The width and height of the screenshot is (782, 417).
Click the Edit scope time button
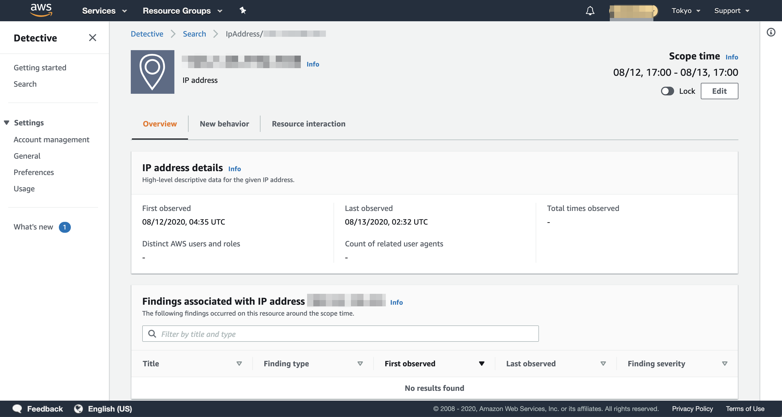click(719, 91)
